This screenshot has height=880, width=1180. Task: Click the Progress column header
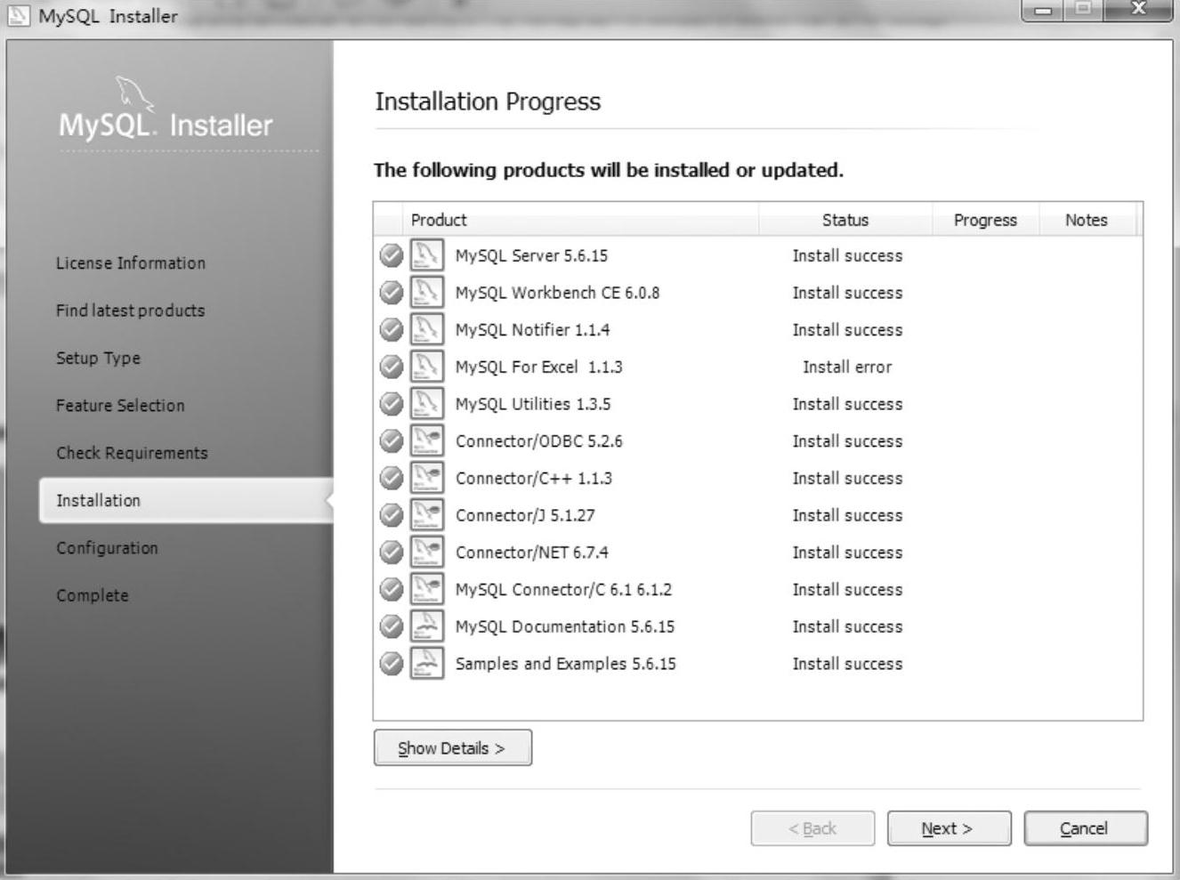tap(985, 220)
